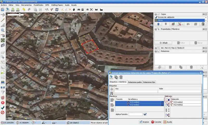
Task: Toggle the validation checkmark in left sidebar
Action: click(3, 107)
